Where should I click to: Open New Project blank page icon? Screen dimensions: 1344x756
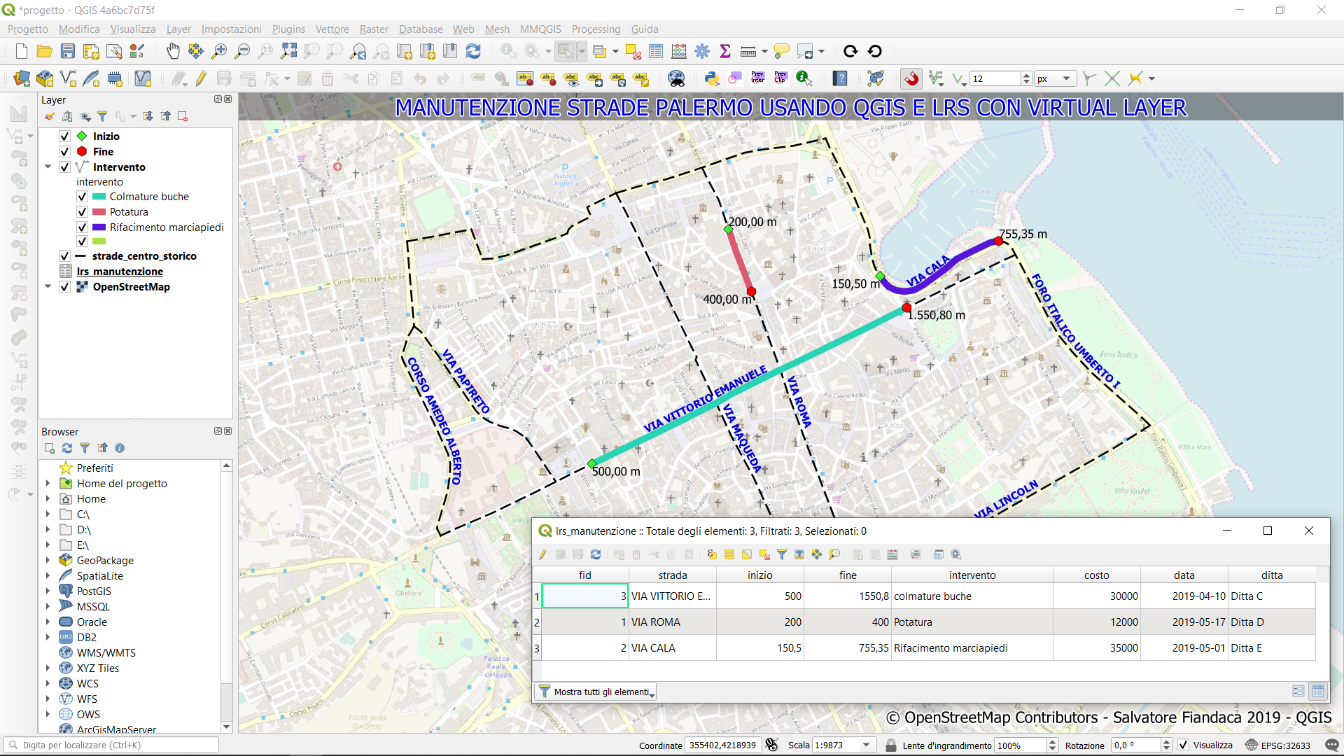21,51
